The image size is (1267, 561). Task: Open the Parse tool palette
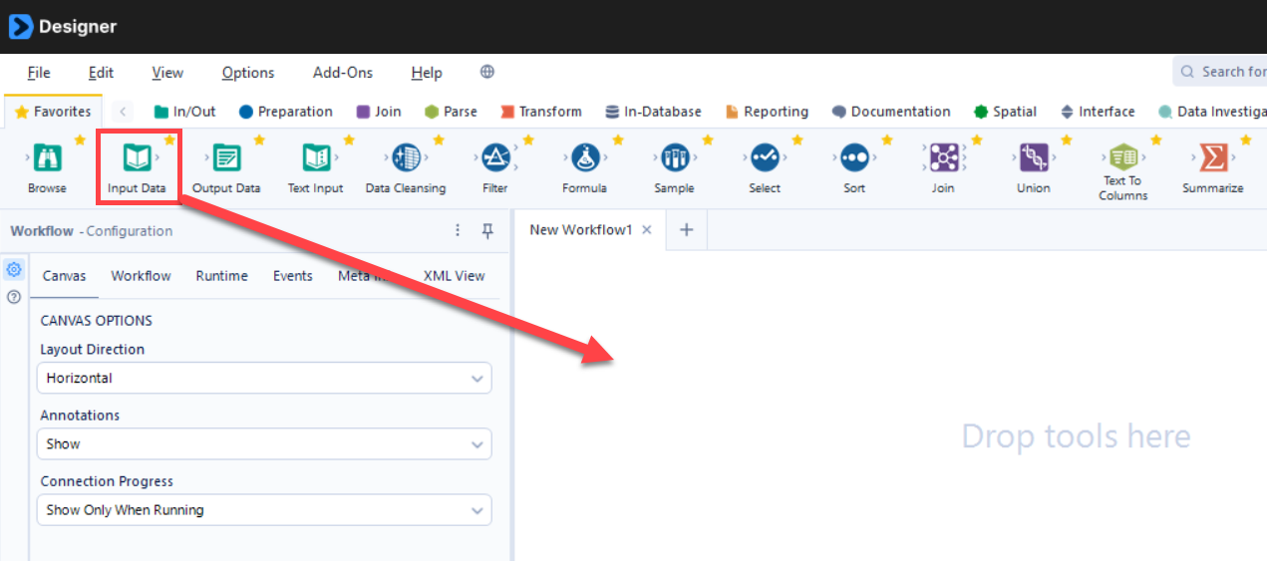[451, 112]
